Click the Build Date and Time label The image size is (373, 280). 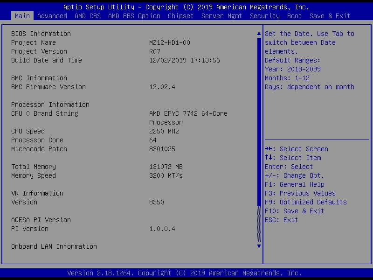tap(47, 60)
